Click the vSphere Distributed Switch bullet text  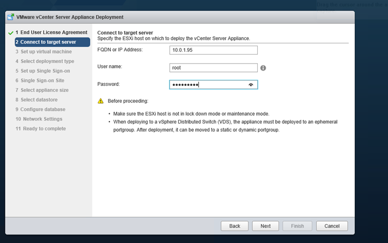pyautogui.click(x=225, y=126)
